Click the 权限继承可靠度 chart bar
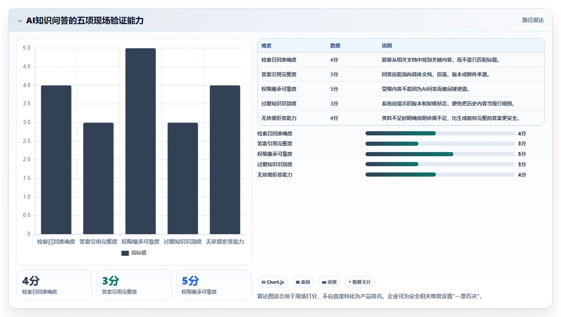The height and width of the screenshot is (317, 561). click(141, 141)
